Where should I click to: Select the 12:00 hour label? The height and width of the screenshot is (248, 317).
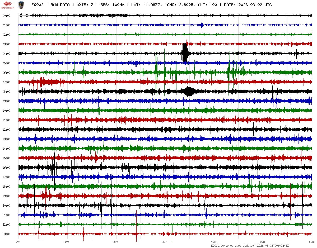[6, 130]
